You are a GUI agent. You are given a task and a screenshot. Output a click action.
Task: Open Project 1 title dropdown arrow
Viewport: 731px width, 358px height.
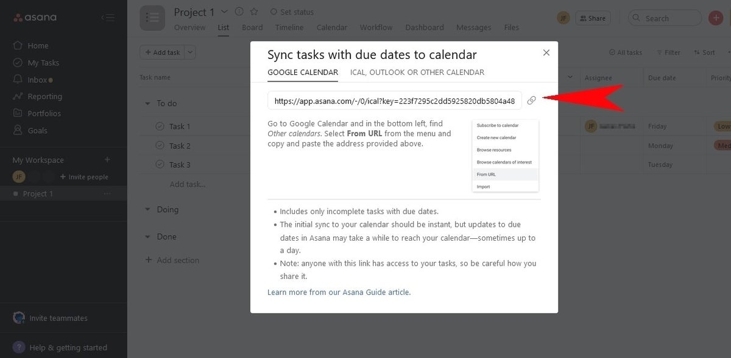tap(224, 12)
